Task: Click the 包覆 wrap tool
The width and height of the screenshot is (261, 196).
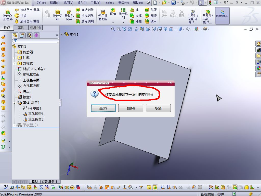Action: pyautogui.click(x=151, y=10)
